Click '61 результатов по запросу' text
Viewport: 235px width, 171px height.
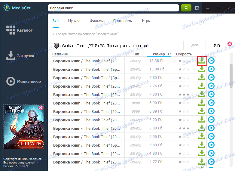[86, 34]
